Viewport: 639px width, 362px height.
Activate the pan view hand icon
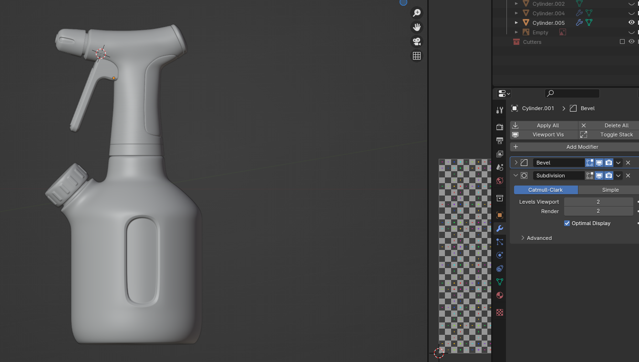[417, 27]
